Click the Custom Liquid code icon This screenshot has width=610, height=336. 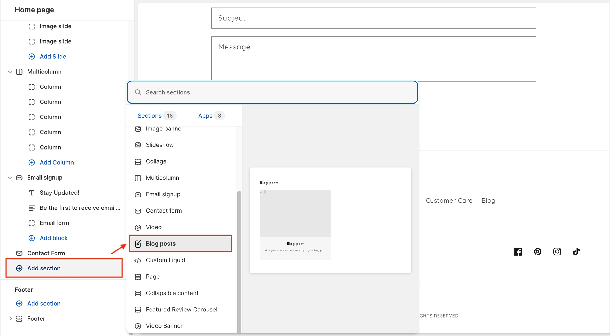138,260
